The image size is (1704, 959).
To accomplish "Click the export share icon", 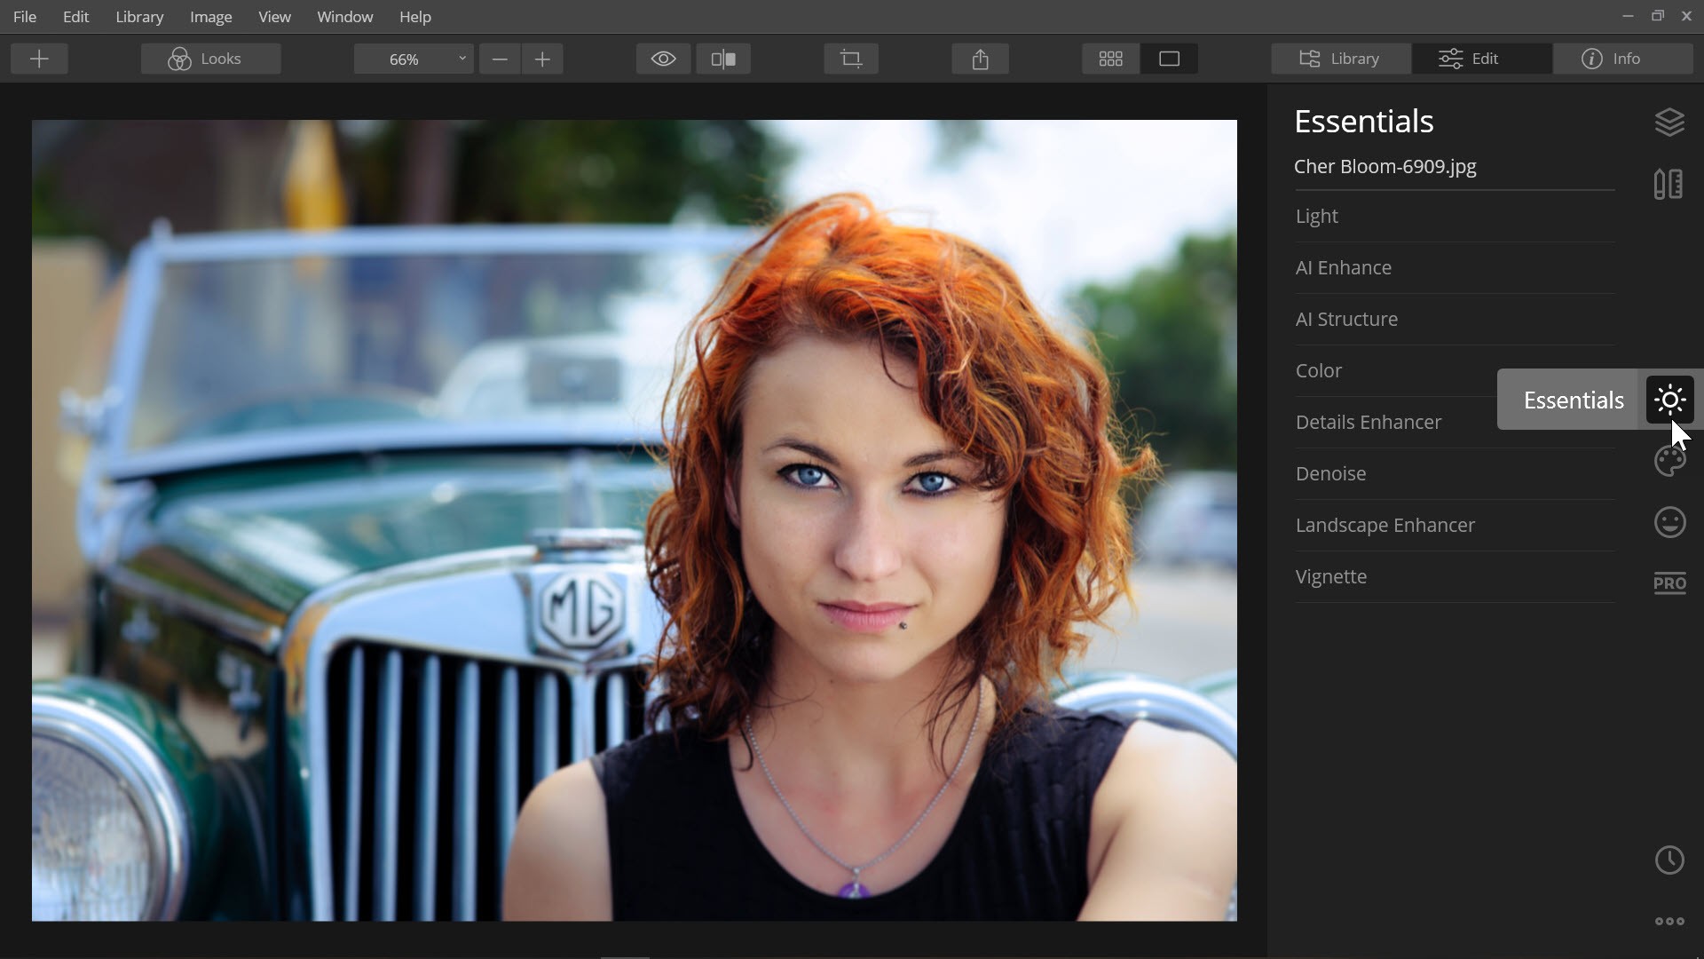I will click(980, 59).
